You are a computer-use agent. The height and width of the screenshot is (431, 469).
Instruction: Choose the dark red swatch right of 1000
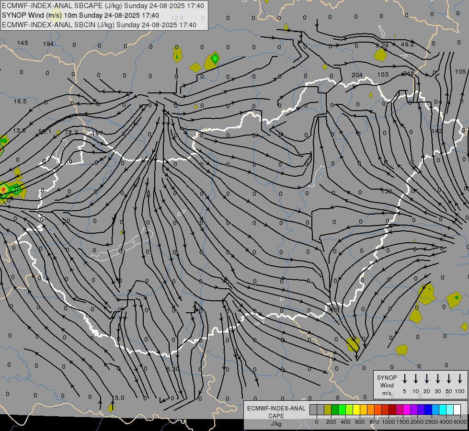tap(392, 409)
